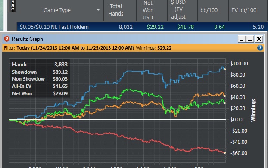Image resolution: width=268 pixels, height=168 pixels.
Task: Click the Results Graph window logo icon
Action: (7, 39)
